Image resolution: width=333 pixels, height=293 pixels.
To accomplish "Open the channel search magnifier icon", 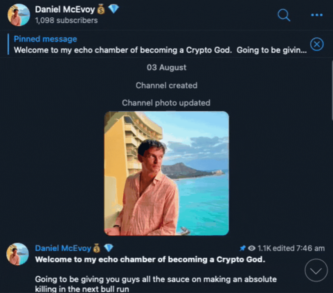I will click(x=284, y=15).
